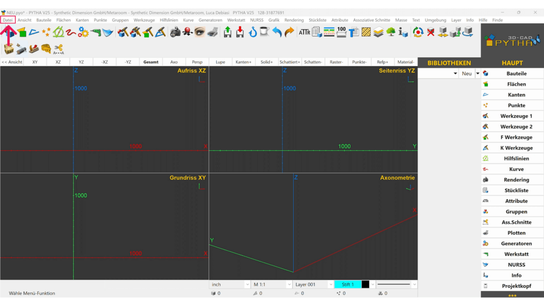Screen dimensions: 544x306
Task: Click the disk icon with red arrow
Action: [x=240, y=32]
